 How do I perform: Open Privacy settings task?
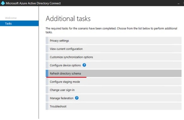[60, 40]
